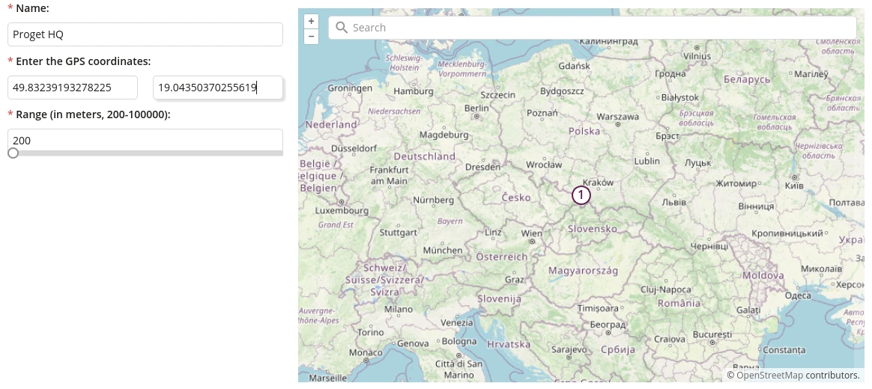
Task: Click the Name label
Action: [x=32, y=9]
